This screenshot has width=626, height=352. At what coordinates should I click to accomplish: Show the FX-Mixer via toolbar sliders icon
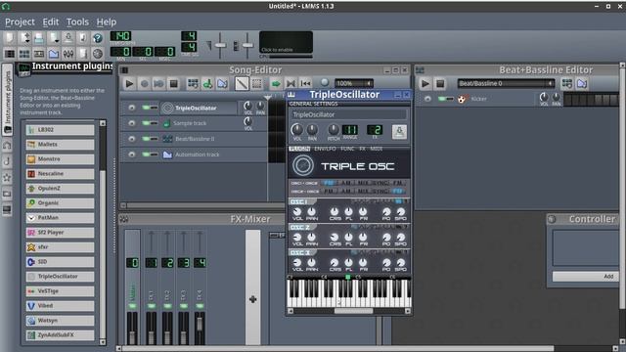(x=68, y=53)
